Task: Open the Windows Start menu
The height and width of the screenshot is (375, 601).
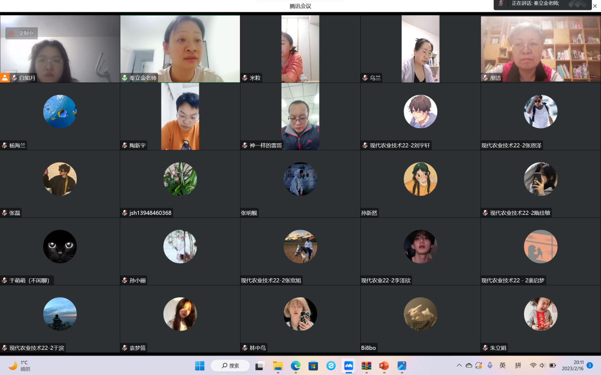Action: tap(200, 366)
